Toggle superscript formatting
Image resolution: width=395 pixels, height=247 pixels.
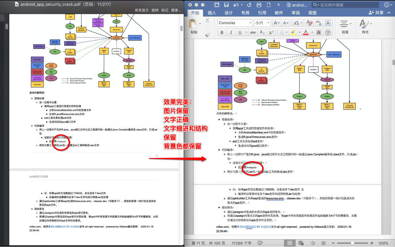tap(271, 32)
